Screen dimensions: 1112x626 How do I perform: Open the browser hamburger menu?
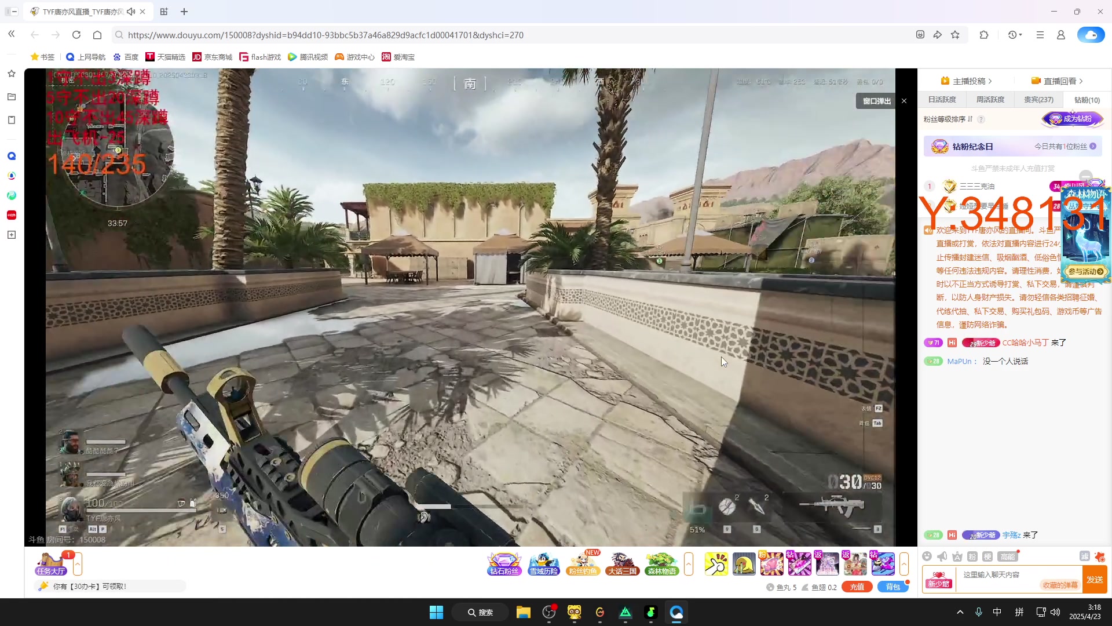(x=1040, y=35)
